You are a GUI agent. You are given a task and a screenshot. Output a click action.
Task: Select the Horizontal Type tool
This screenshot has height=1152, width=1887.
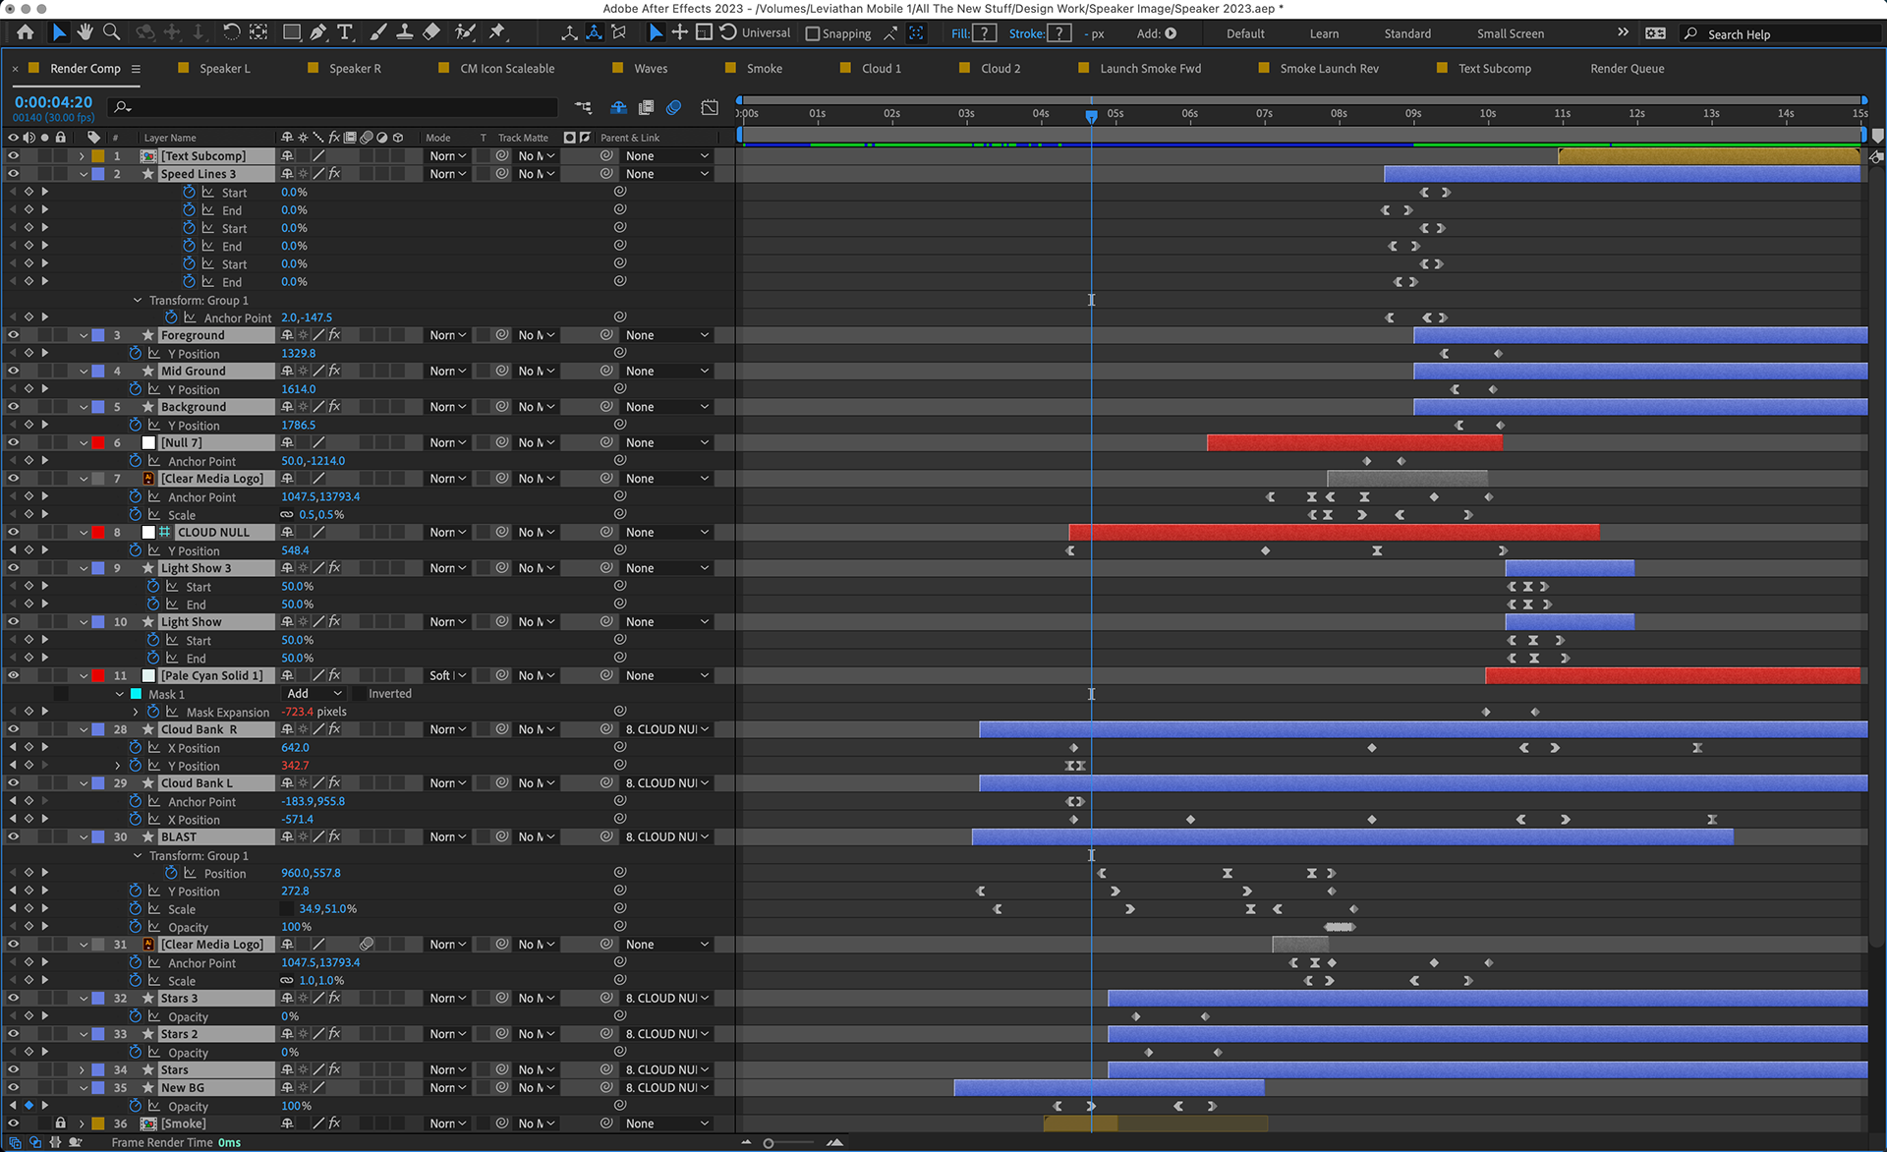(345, 32)
